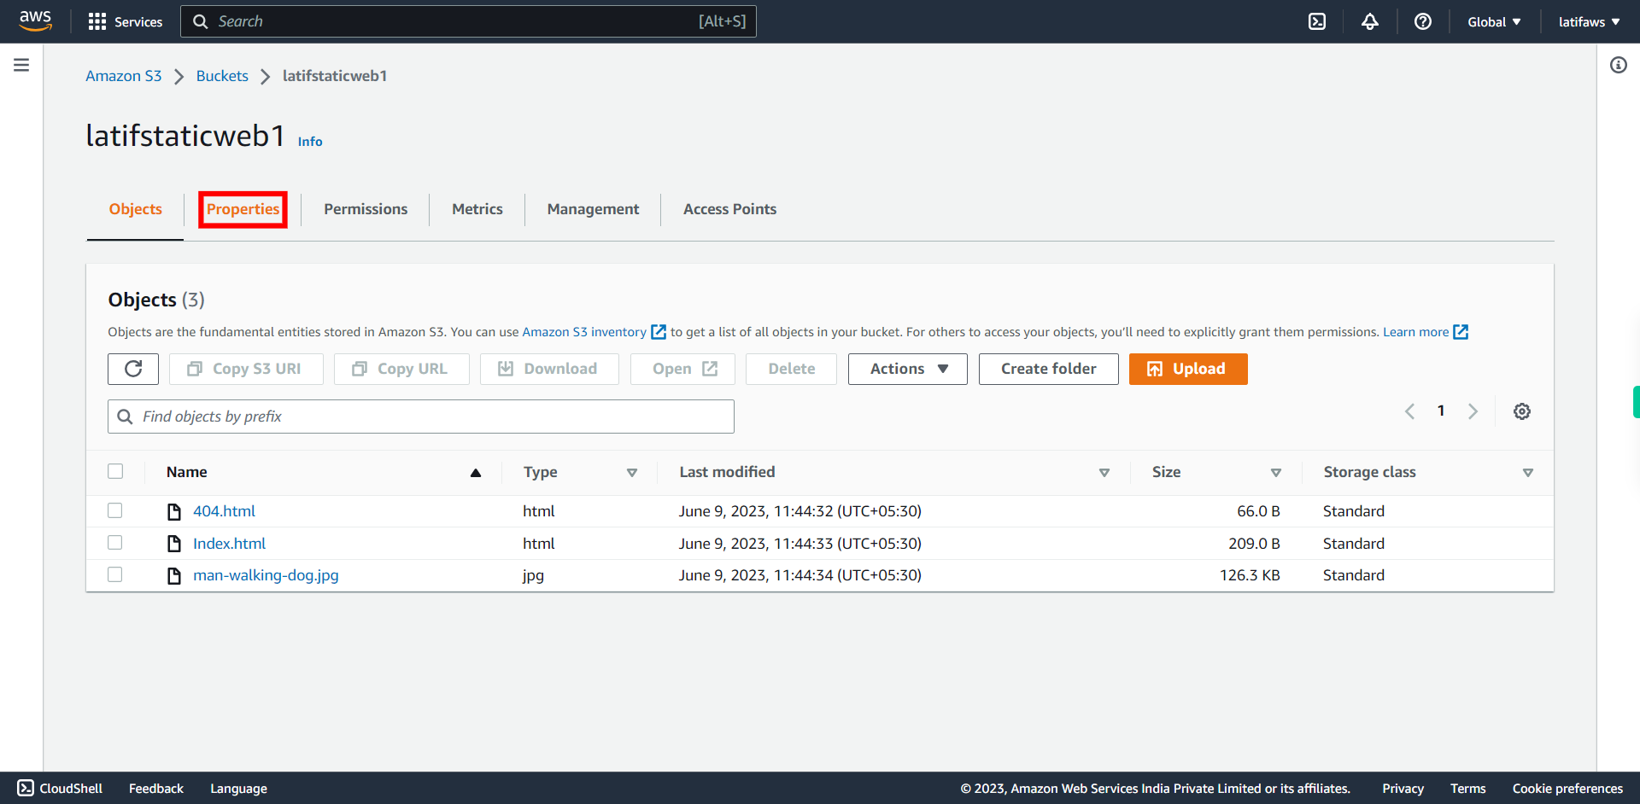Click the Open button

point(682,369)
